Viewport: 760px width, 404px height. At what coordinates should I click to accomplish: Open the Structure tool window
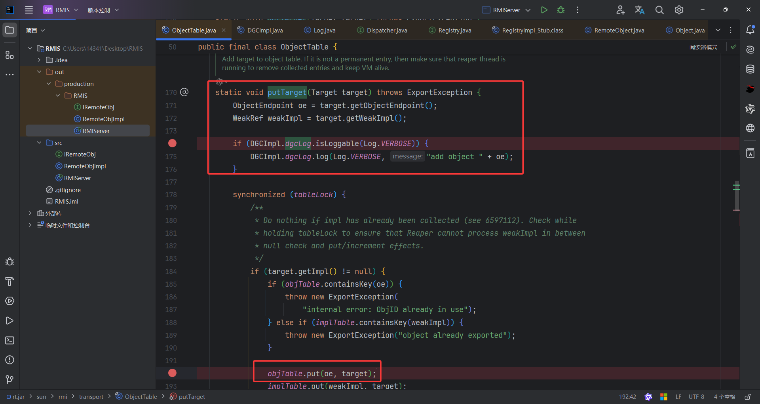(9, 55)
